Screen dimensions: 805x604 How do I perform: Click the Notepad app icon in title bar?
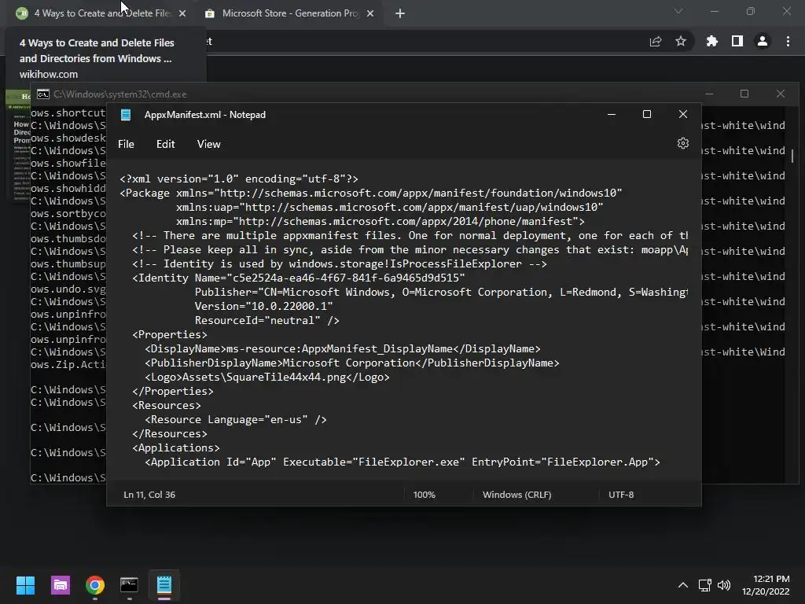126,115
